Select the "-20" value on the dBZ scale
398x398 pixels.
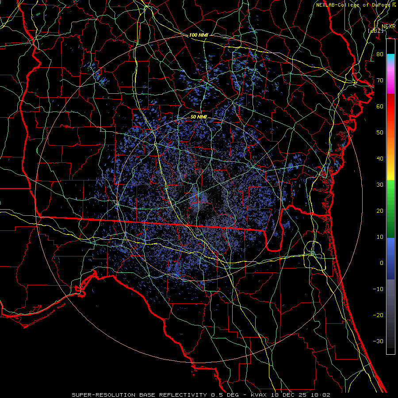(378, 315)
